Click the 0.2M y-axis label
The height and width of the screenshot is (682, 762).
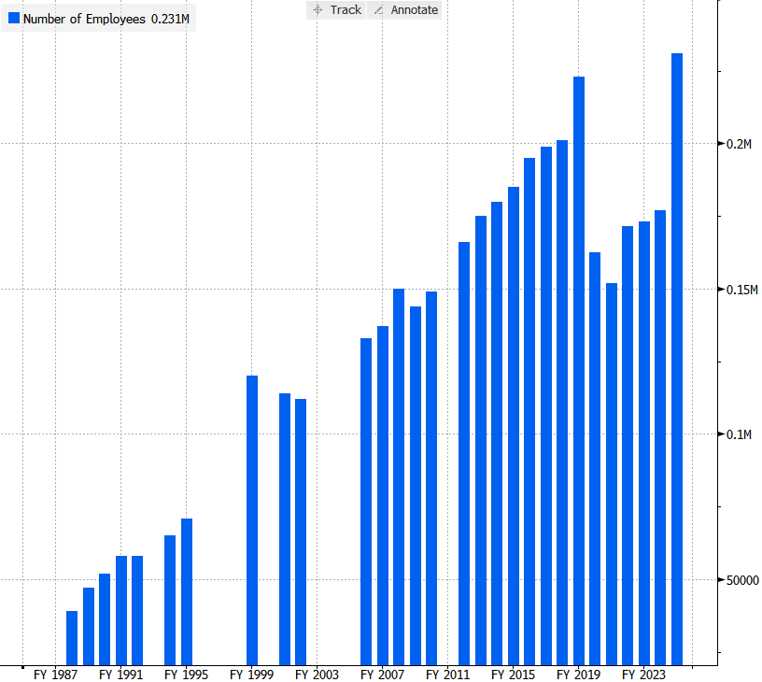(740, 144)
